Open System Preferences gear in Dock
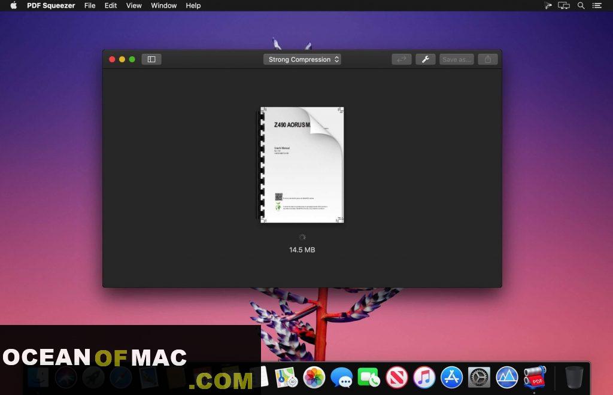Screen dimensions: 613x395 [x=479, y=378]
